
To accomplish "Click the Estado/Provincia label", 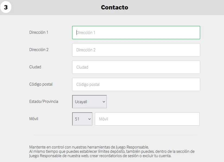I will 44,102.
